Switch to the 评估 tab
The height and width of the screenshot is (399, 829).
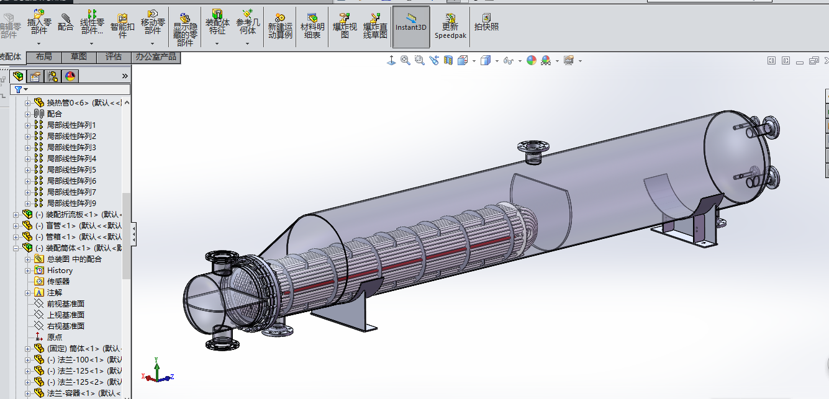coord(114,57)
